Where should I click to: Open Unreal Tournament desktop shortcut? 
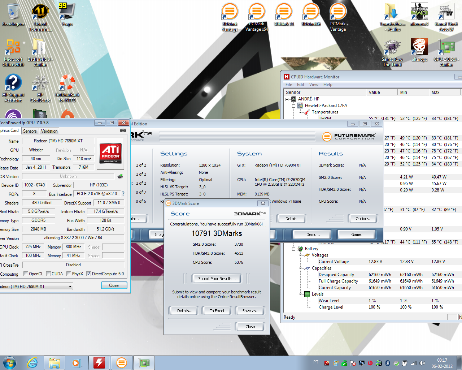[40, 17]
